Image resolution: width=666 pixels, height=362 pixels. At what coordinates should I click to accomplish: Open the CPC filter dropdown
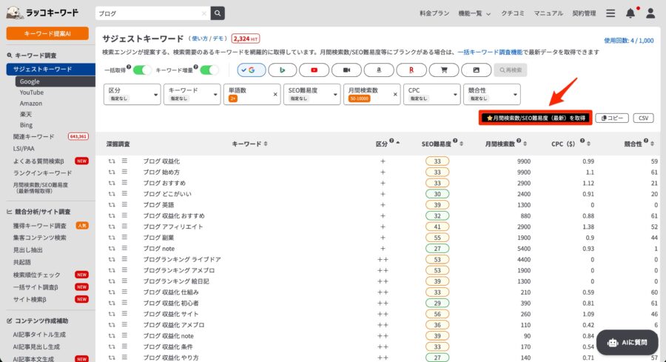(432, 94)
